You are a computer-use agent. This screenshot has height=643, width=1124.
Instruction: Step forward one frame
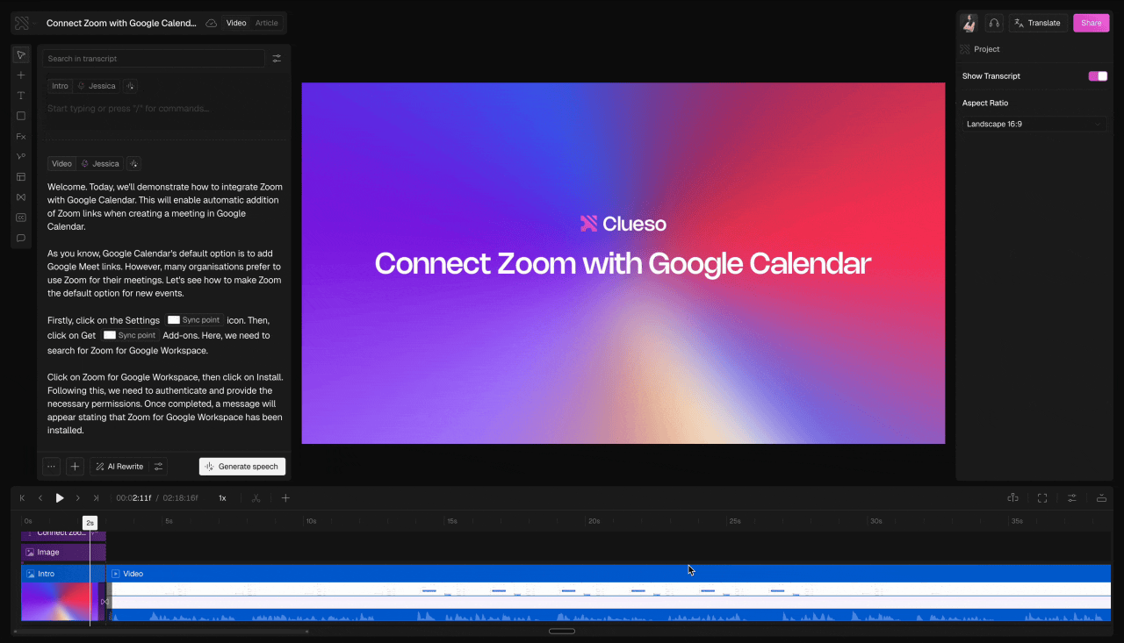78,498
